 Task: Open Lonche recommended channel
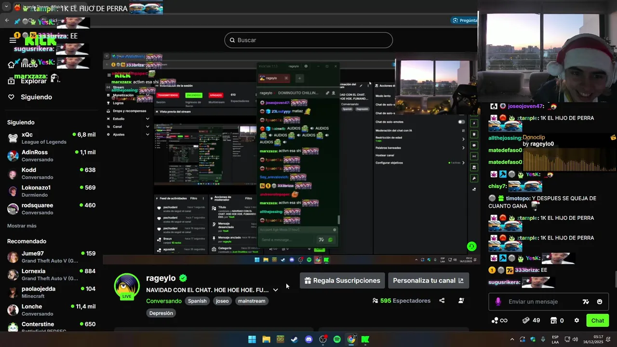(x=52, y=310)
